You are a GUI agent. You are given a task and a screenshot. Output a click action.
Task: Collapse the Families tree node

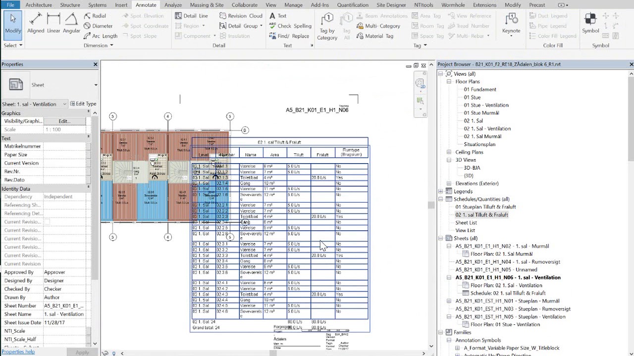(441, 332)
